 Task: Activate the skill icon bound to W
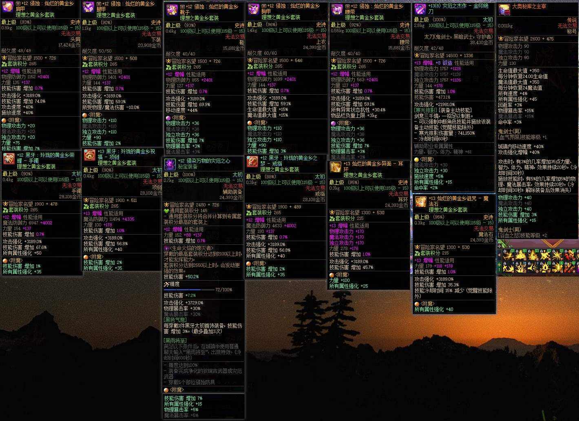tap(521, 256)
